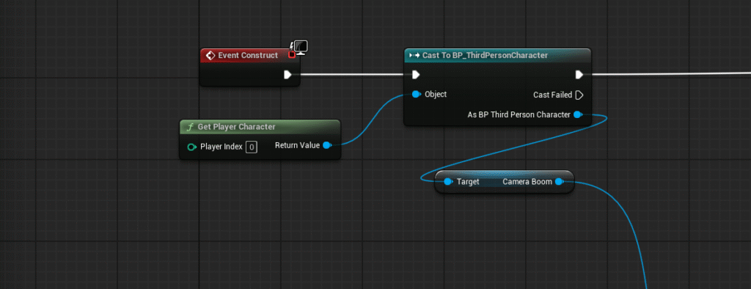Select the Event Construct node title
This screenshot has height=289, width=751.
[x=248, y=56]
